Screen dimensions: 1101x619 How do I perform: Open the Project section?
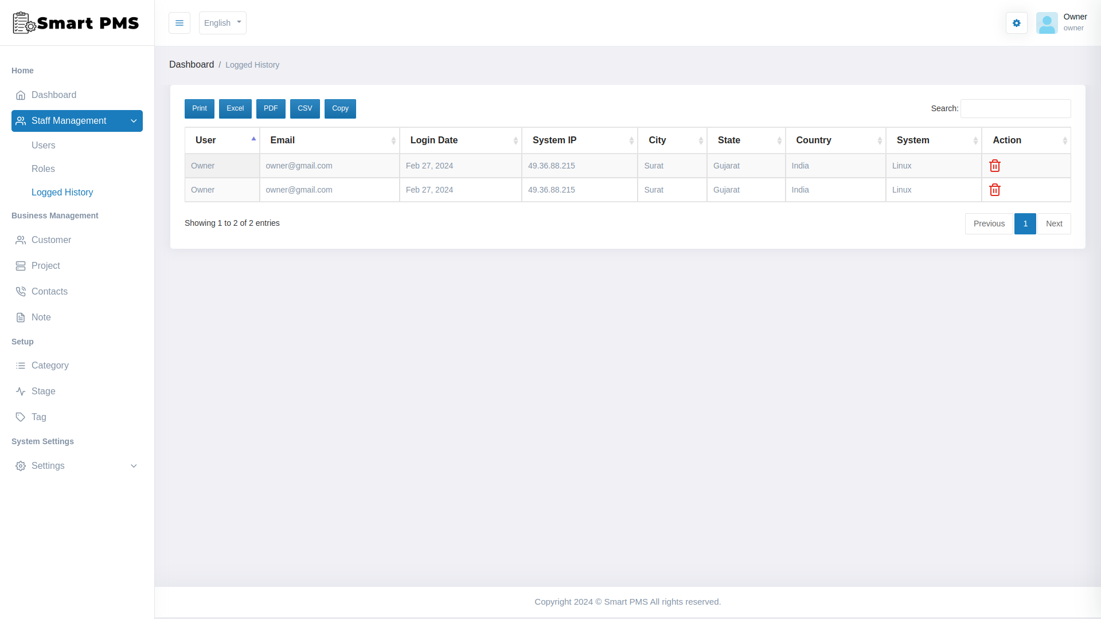click(x=46, y=265)
